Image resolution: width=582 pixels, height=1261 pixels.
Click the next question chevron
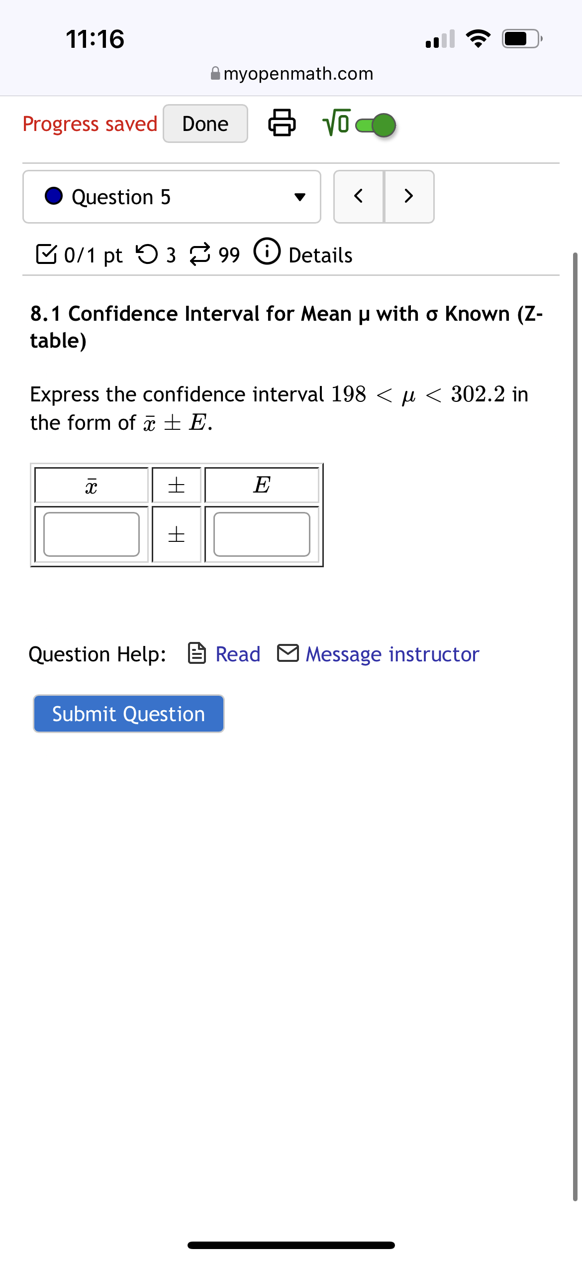pos(409,196)
